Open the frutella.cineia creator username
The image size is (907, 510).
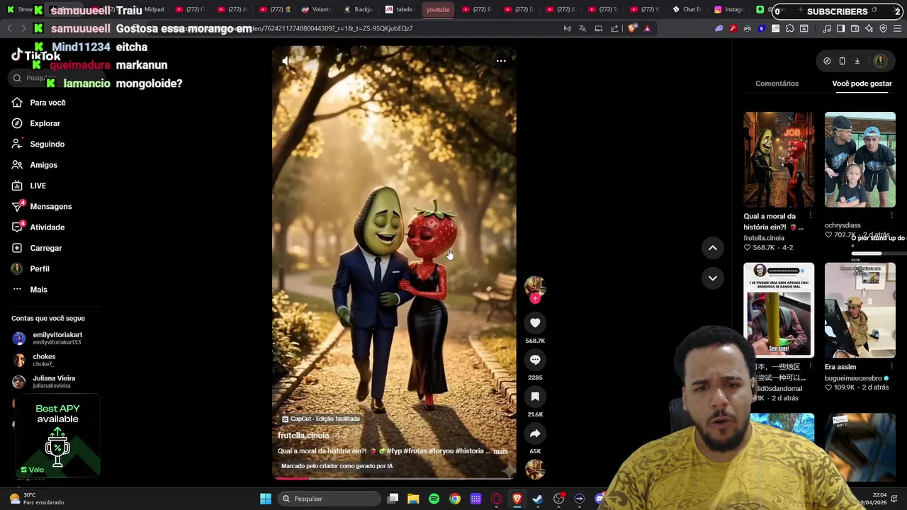coord(303,436)
